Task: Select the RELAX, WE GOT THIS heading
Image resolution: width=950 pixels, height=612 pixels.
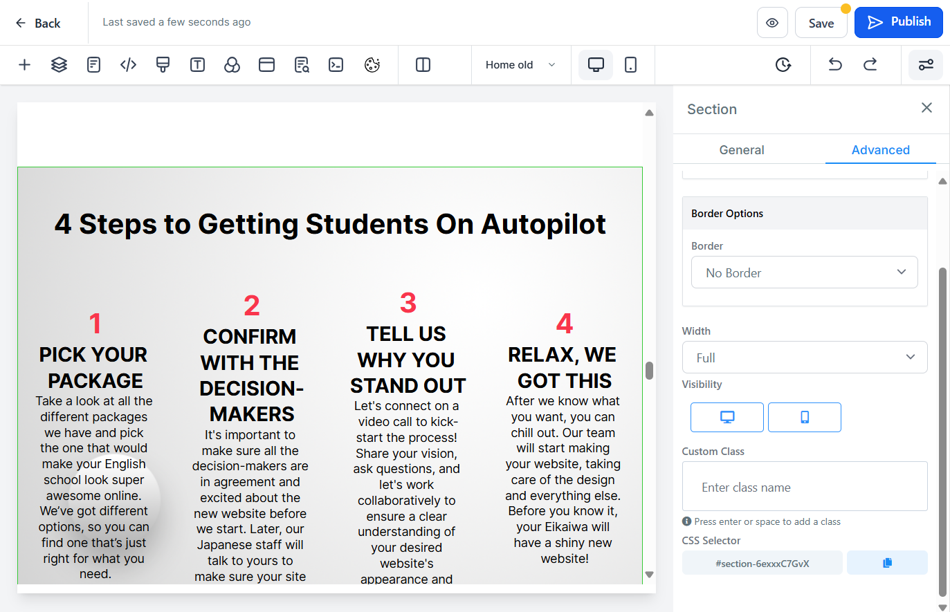Action: tap(563, 368)
